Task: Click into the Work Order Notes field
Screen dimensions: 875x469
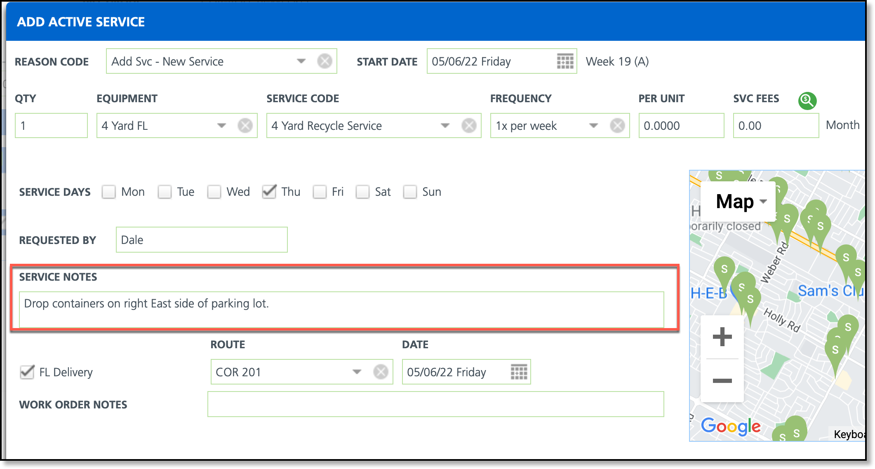Action: (435, 404)
